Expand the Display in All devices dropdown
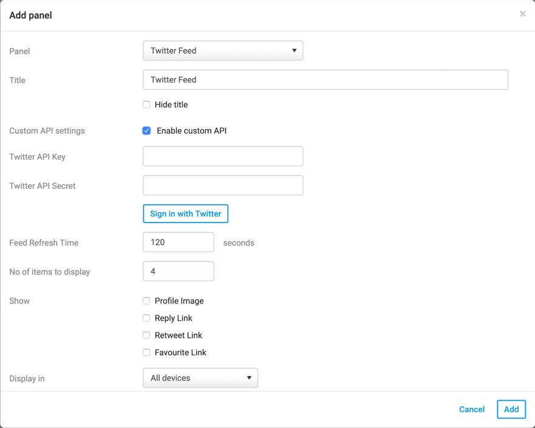This screenshot has height=428, width=535. (200, 378)
